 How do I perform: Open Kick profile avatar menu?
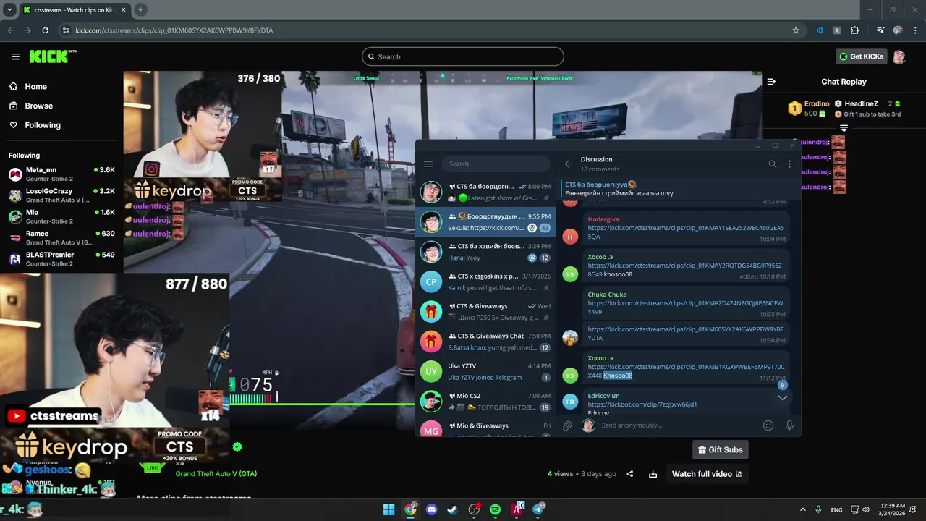click(899, 56)
